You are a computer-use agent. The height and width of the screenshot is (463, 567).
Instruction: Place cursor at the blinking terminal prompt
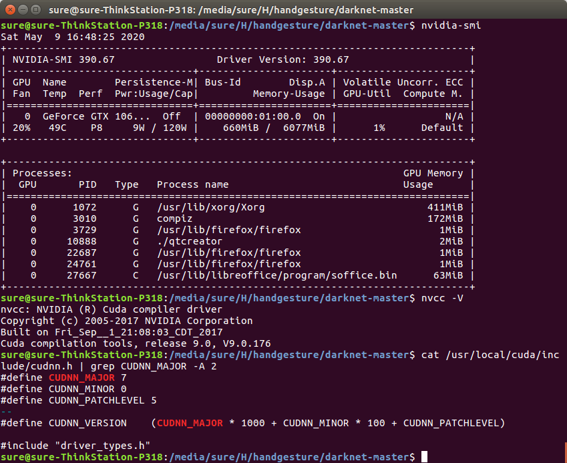click(423, 456)
